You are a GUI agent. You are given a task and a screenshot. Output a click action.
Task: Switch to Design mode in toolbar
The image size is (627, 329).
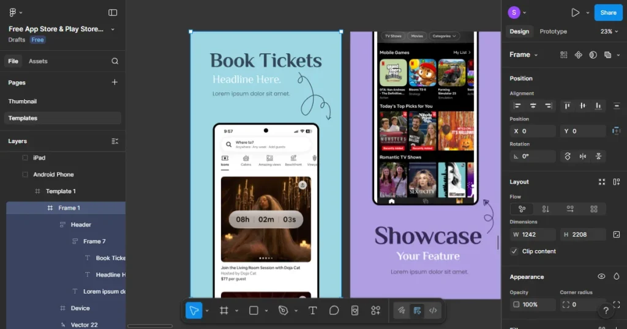pyautogui.click(x=417, y=311)
